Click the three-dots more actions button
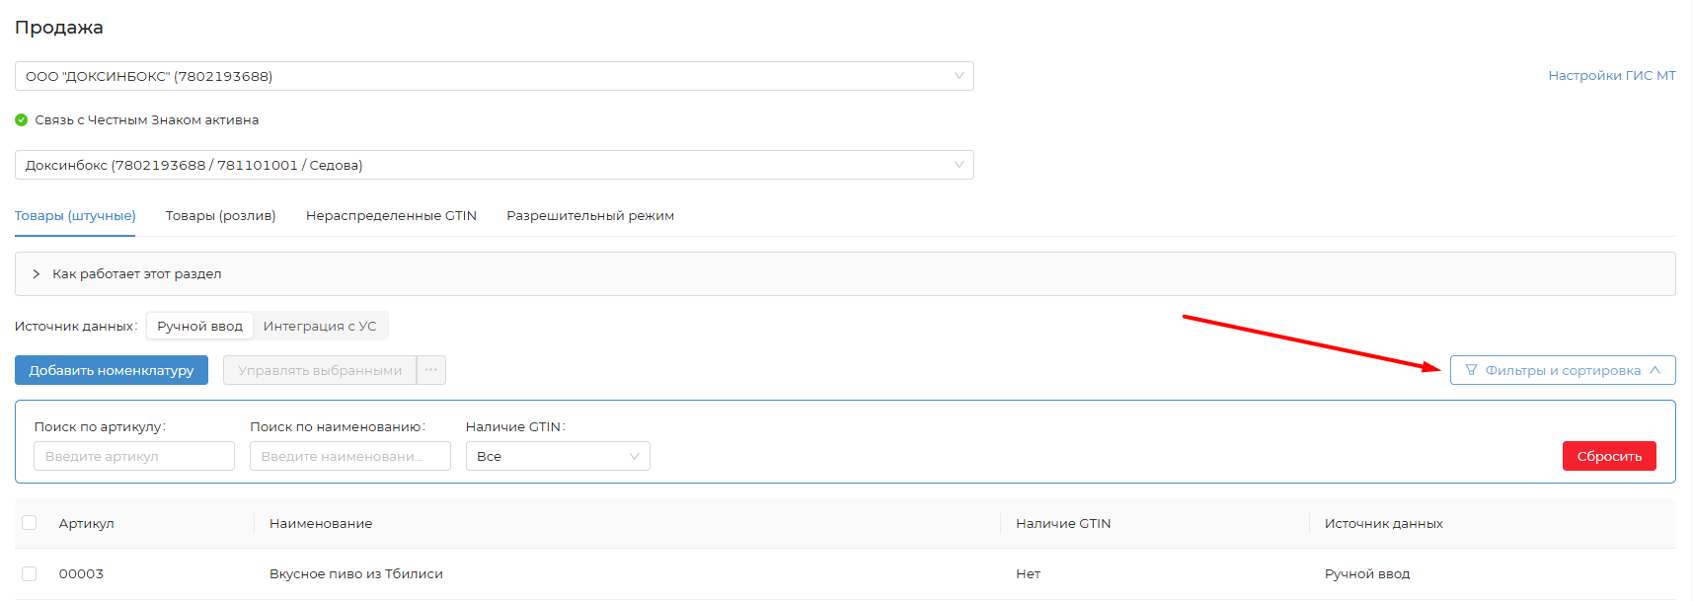Viewport: 1693px width, 601px height. (431, 370)
